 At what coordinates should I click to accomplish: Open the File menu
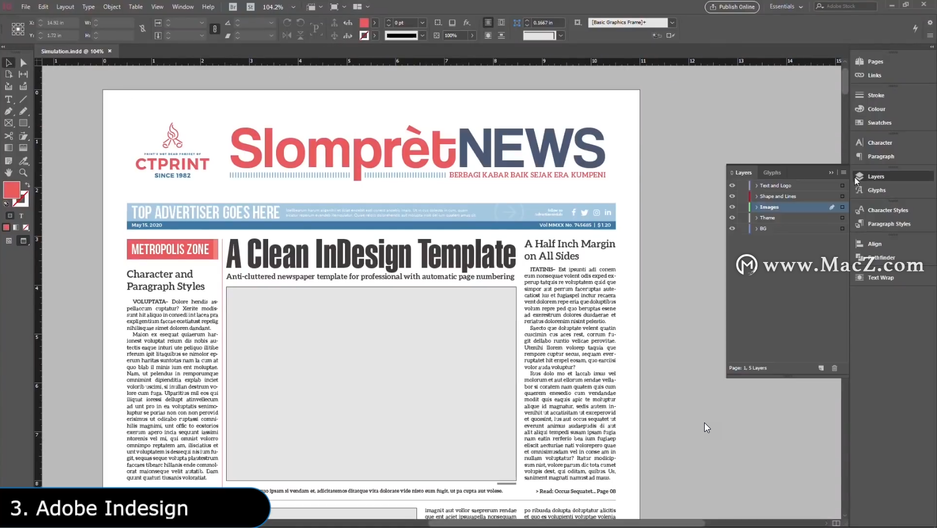coord(26,7)
